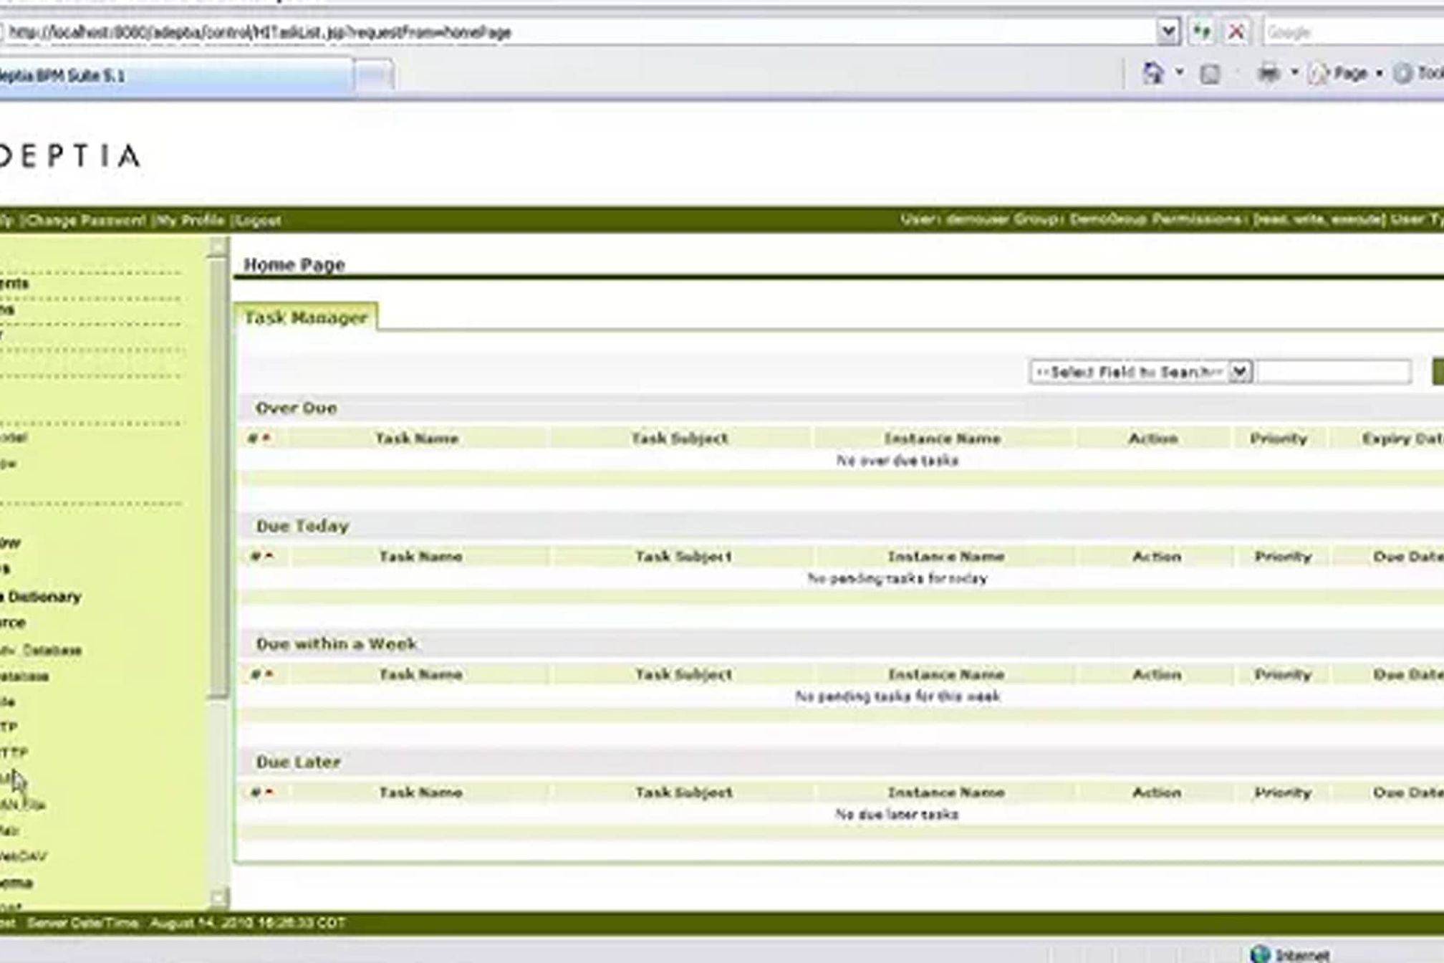Click sort arrow in Over Due table

266,438
